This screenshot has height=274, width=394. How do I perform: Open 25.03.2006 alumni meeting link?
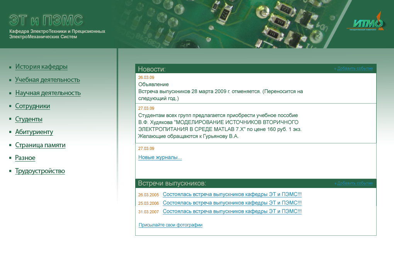pos(232,203)
